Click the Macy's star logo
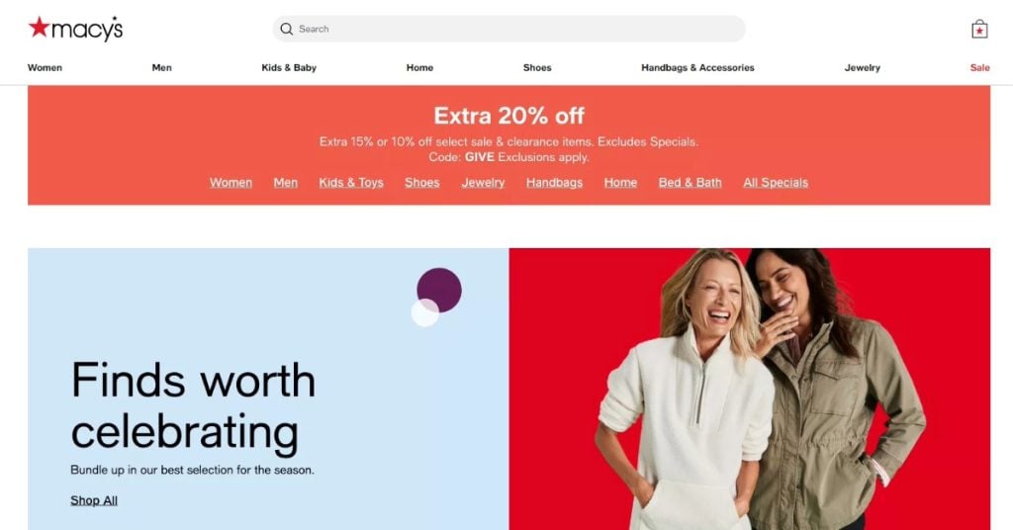Image resolution: width=1013 pixels, height=530 pixels. [x=75, y=29]
